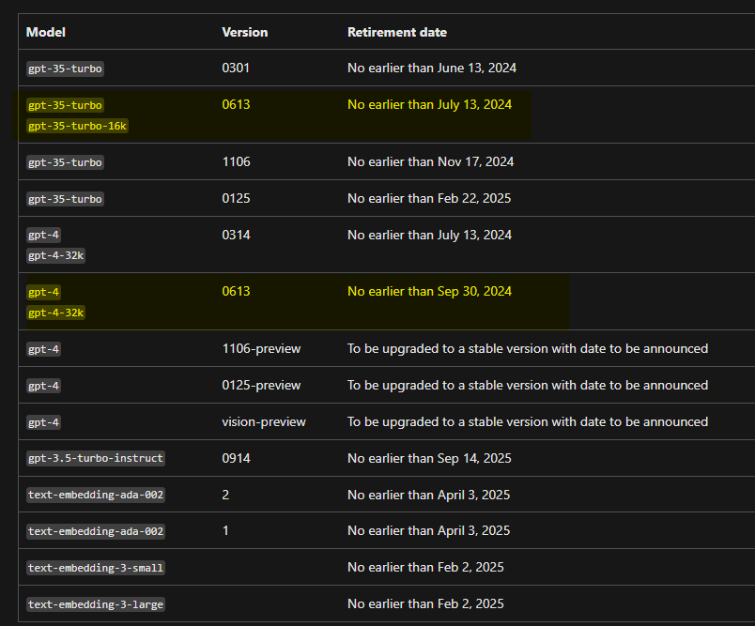
Task: Click gpt-4 in the vision-preview row
Action: (x=43, y=422)
